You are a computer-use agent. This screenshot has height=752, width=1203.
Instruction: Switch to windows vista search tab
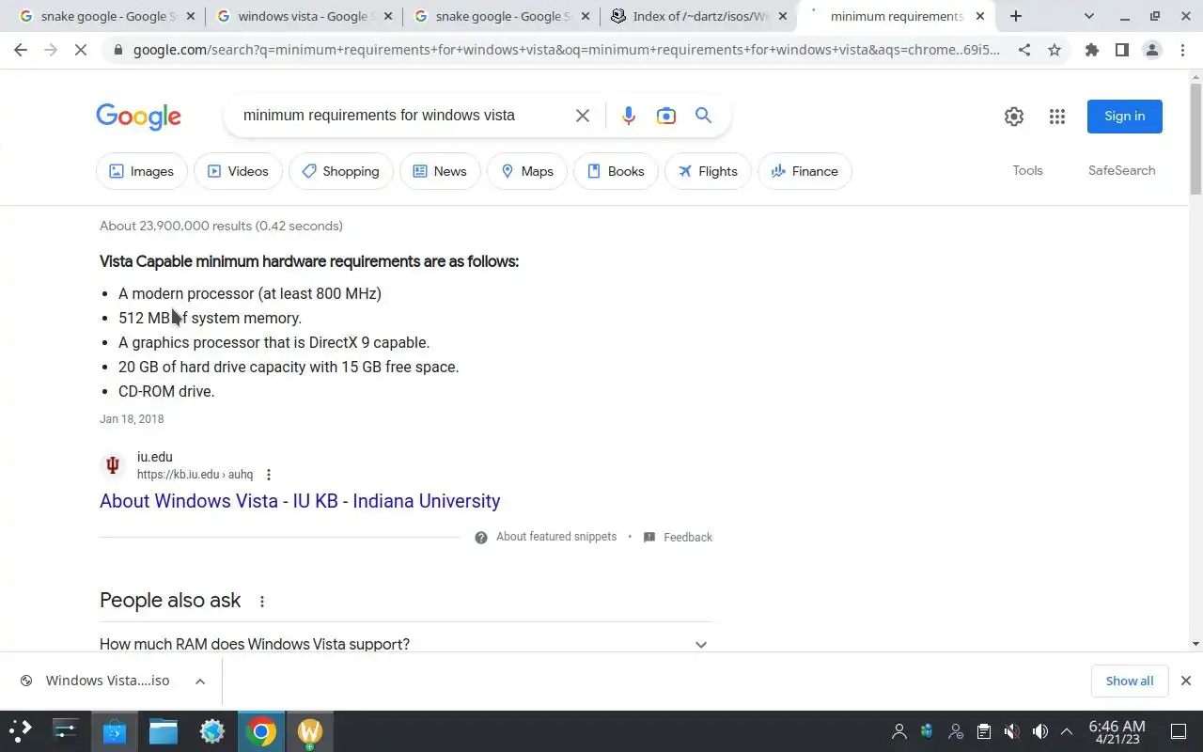(304, 16)
